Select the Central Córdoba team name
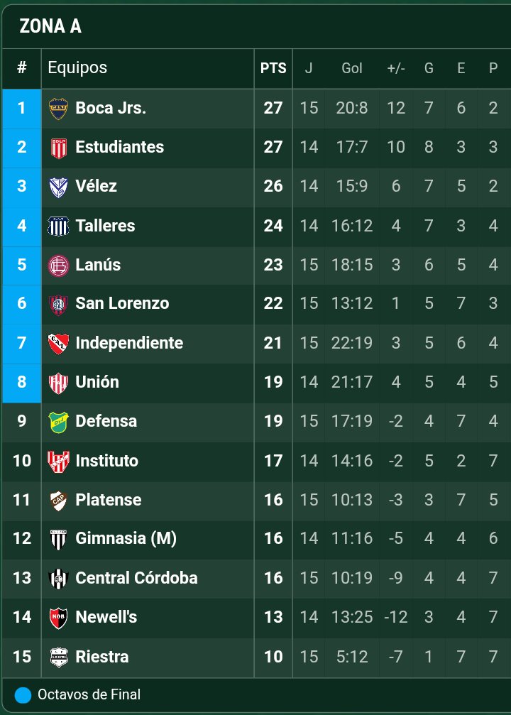The height and width of the screenshot is (715, 511). tap(136, 578)
